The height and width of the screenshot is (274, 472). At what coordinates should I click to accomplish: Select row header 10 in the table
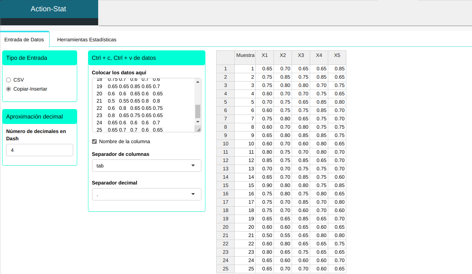point(225,144)
